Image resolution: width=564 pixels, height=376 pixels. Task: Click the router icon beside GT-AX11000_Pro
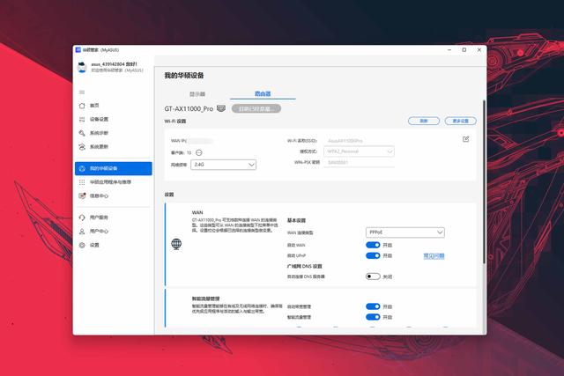221,108
